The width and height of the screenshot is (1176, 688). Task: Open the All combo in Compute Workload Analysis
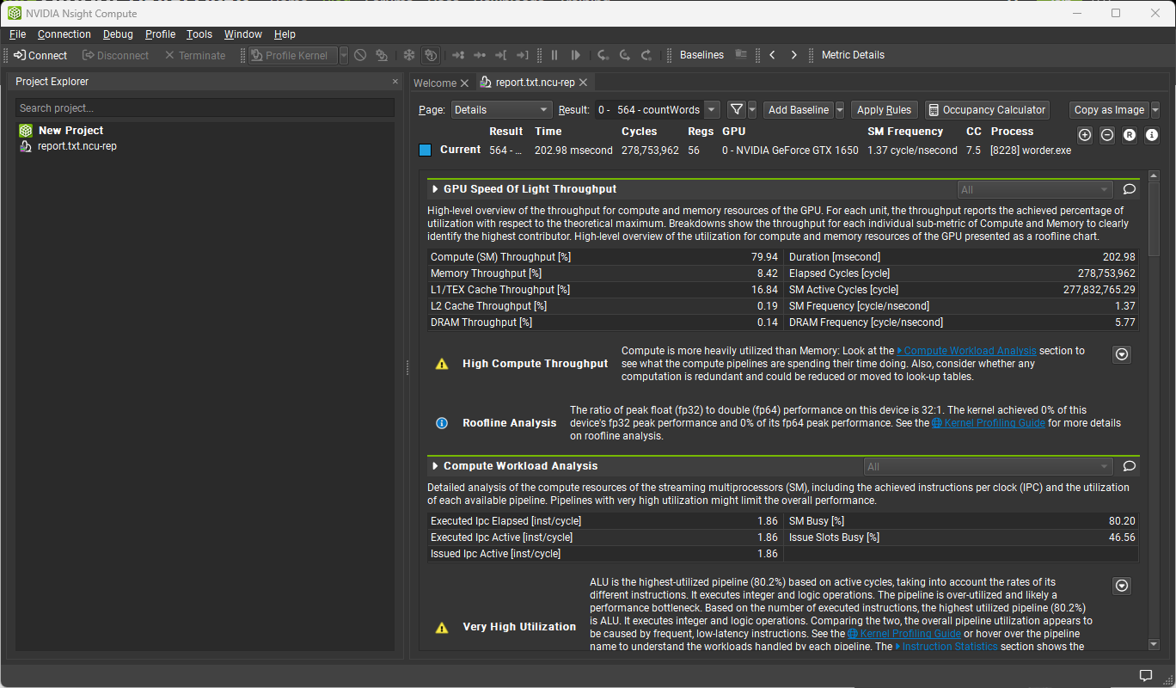tap(989, 466)
